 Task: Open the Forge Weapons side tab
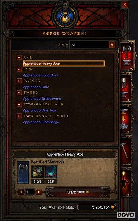point(127,56)
